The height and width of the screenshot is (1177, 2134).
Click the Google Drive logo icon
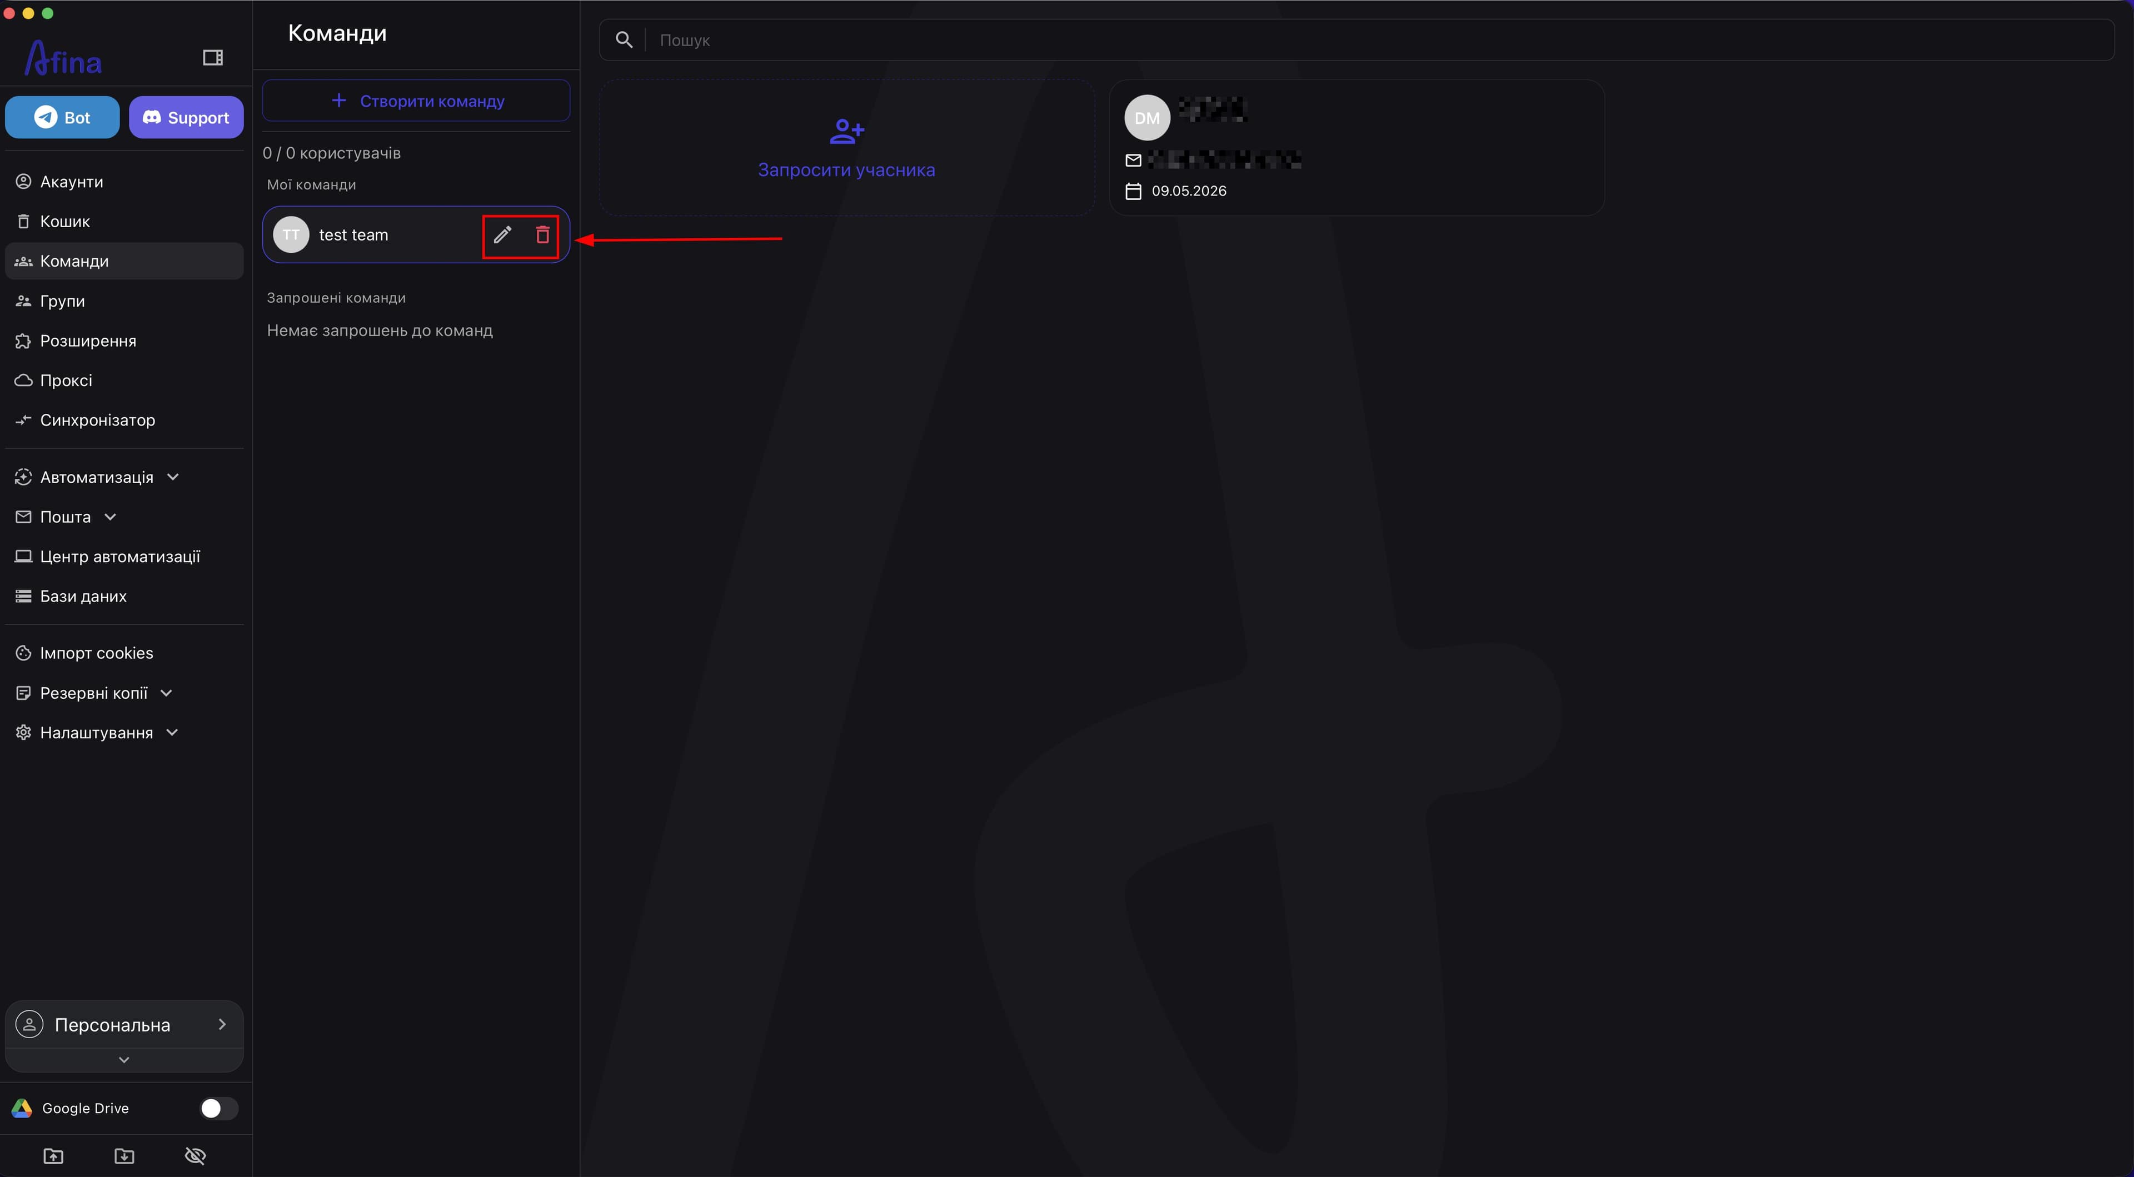tap(22, 1108)
